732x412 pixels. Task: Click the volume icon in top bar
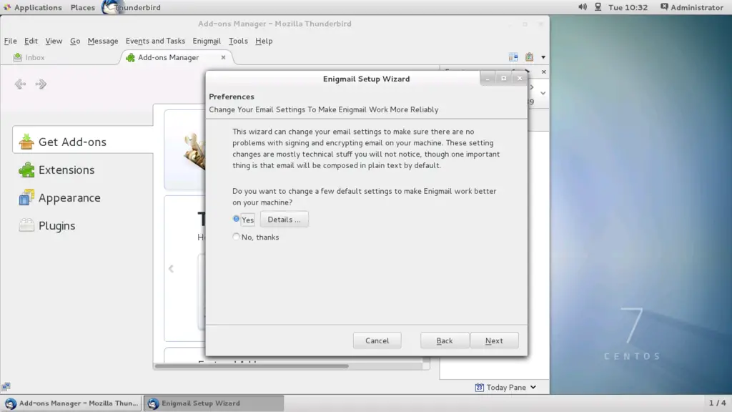tap(583, 7)
